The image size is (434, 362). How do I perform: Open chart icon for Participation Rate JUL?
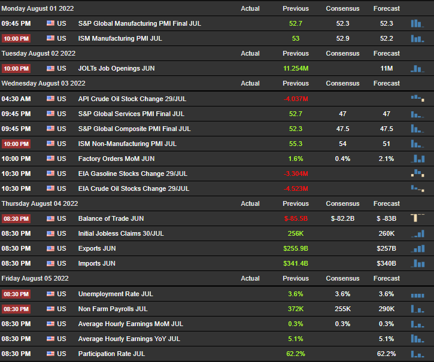click(417, 354)
